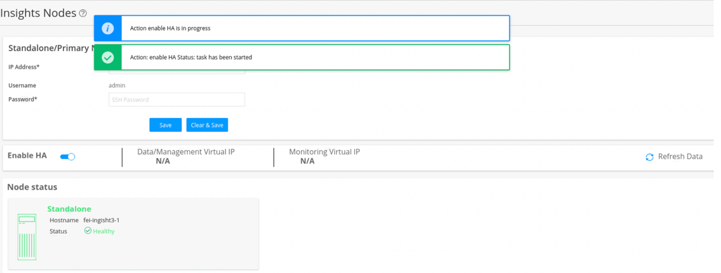
Task: Select the green Standalone node title
Action: (69, 209)
